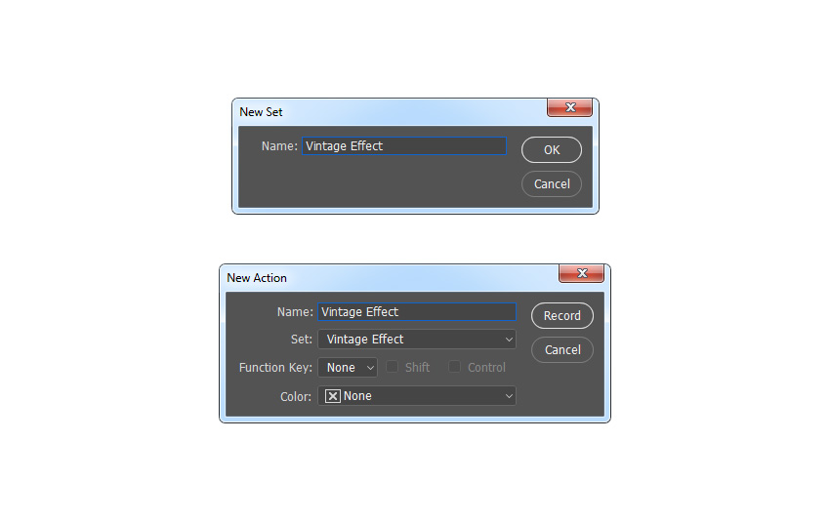Click the chevron arrow of Function Key dropdown
830x521 pixels.
click(x=370, y=368)
